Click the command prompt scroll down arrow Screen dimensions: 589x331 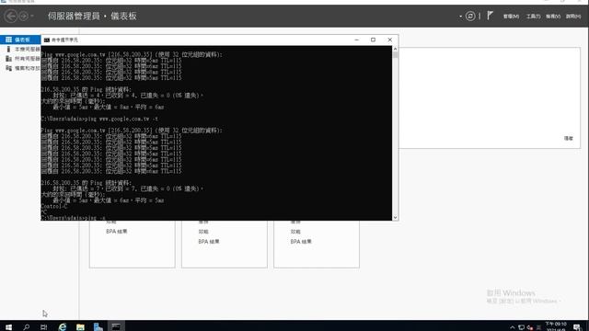click(395, 217)
